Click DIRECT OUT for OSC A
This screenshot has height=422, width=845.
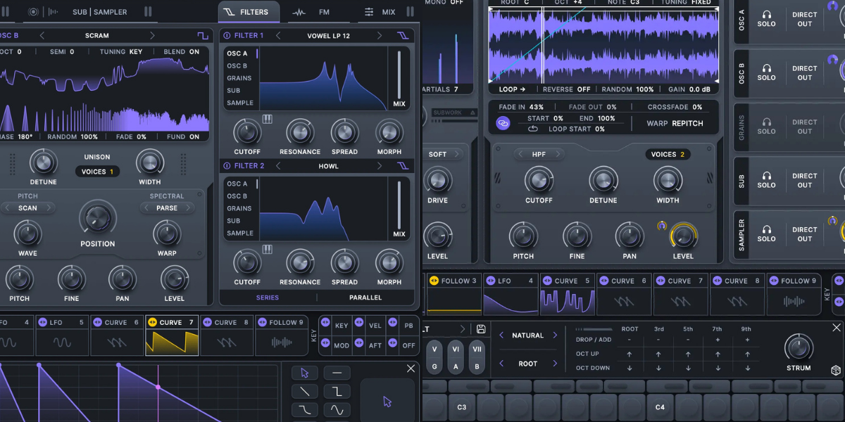pos(805,18)
